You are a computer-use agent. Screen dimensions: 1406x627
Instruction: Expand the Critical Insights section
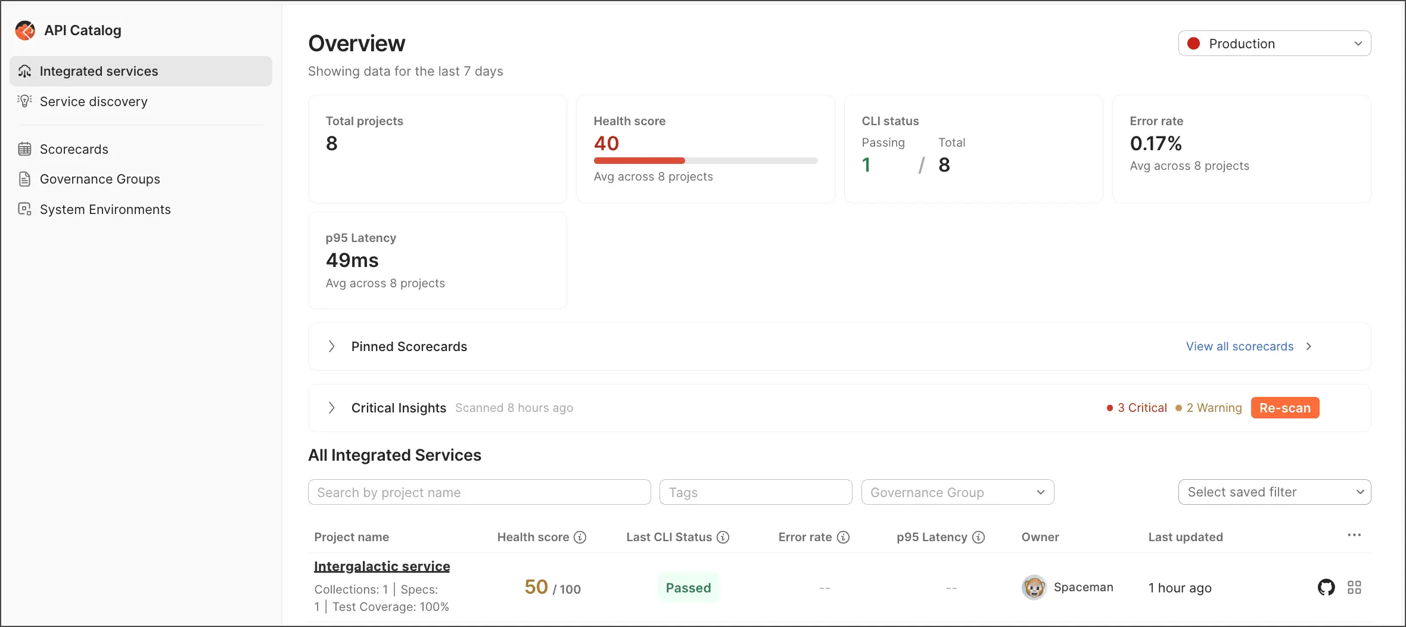tap(332, 408)
